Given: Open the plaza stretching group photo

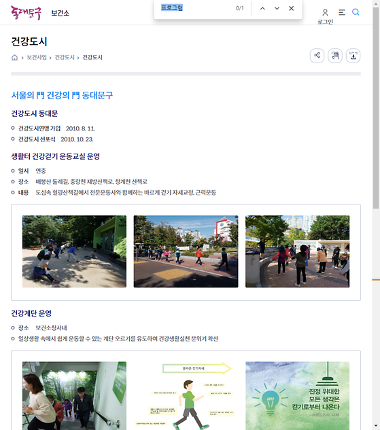Looking at the screenshot, I should [298, 251].
